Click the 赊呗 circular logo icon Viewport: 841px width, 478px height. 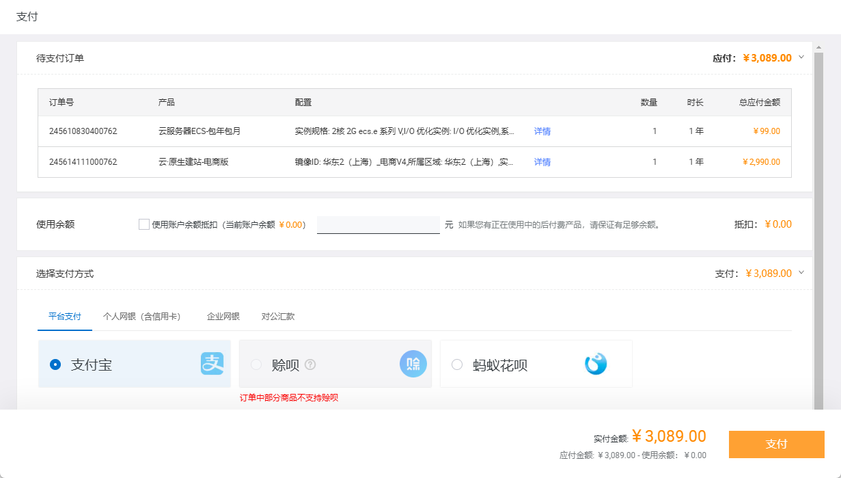coord(413,364)
